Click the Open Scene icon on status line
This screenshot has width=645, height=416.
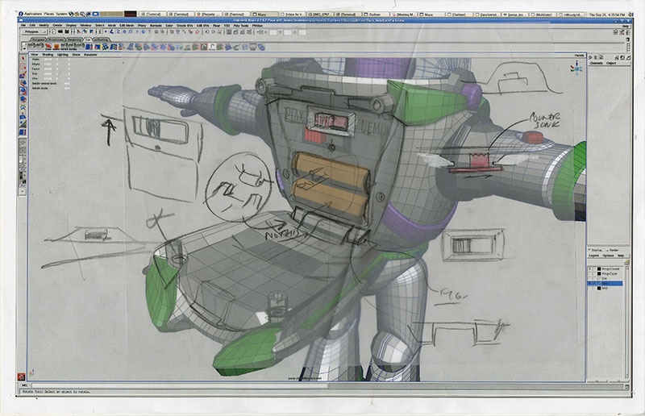click(60, 31)
